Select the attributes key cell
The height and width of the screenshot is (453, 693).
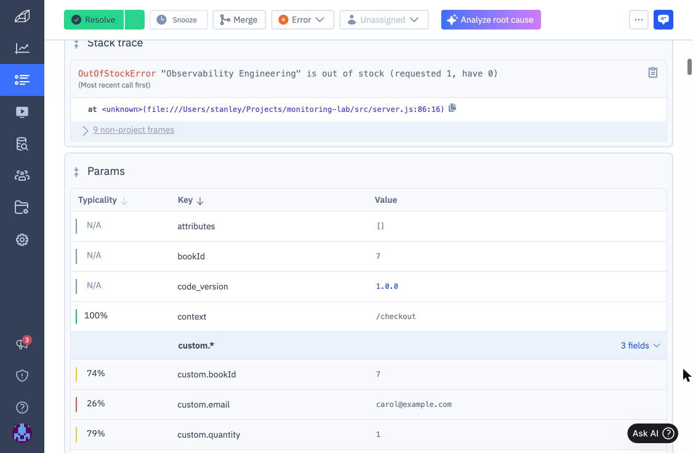coord(196,226)
